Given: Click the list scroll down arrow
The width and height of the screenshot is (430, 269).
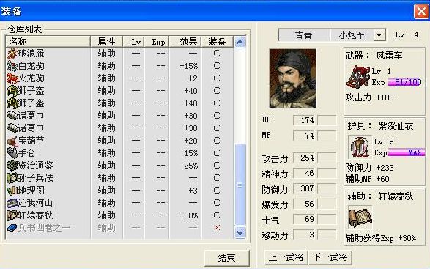Looking at the screenshot, I should (x=240, y=233).
